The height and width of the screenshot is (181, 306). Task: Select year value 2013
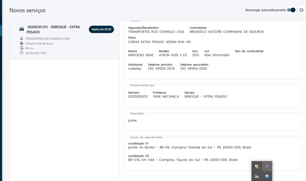pyautogui.click(x=196, y=55)
